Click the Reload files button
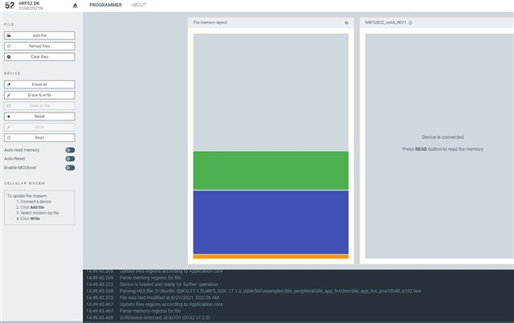 (39, 47)
